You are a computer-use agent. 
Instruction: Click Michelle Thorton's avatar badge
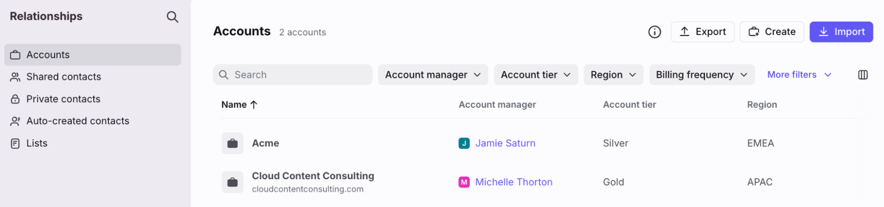click(464, 182)
